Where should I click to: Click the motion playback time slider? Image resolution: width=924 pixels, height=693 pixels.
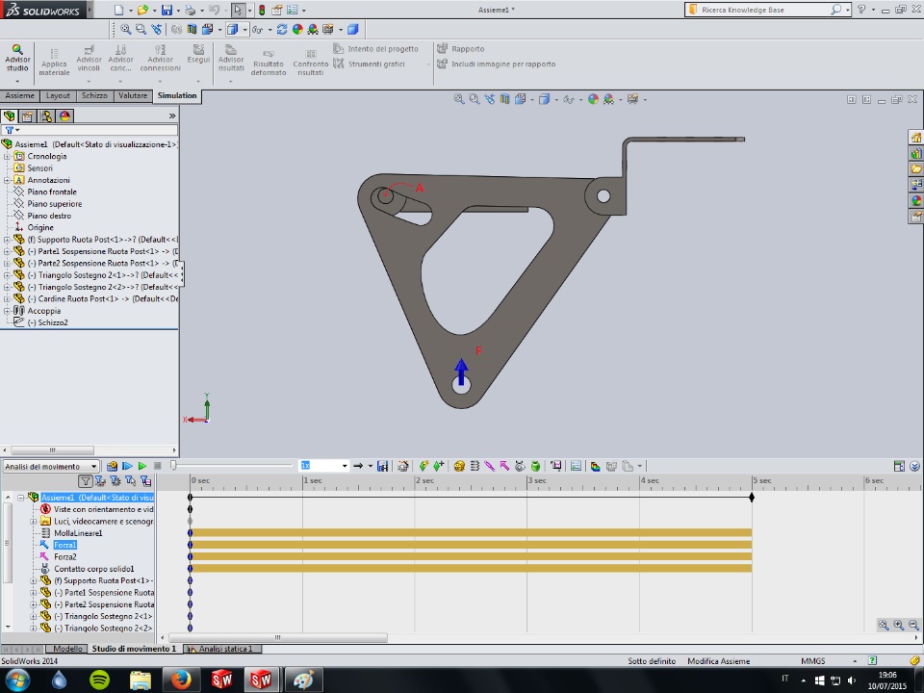174,466
